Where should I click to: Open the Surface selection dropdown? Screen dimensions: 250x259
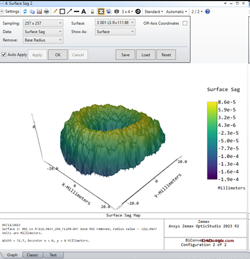coord(115,23)
